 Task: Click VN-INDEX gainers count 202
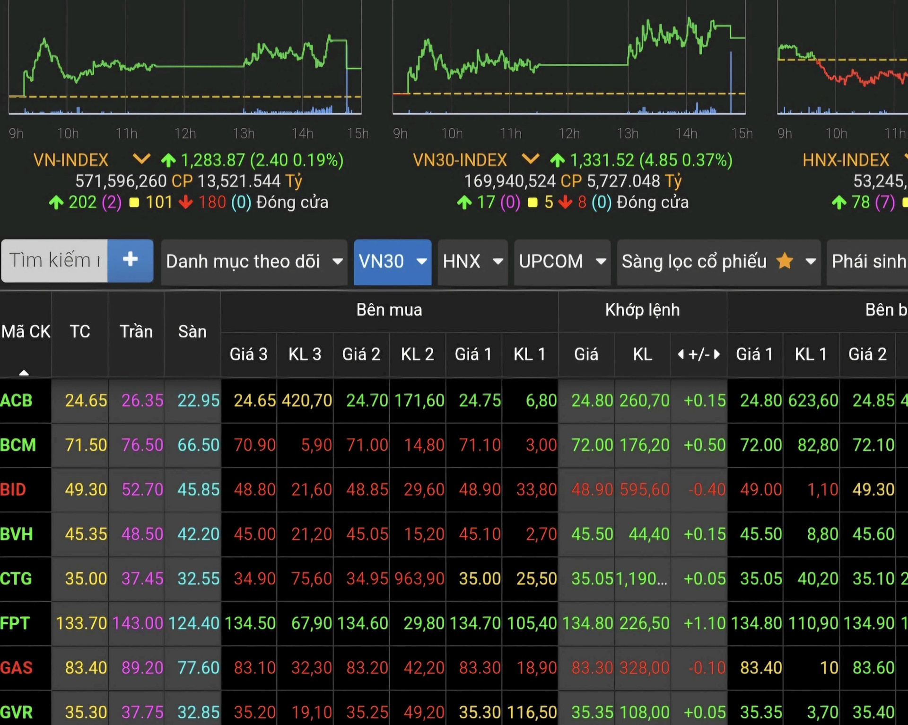pos(83,203)
